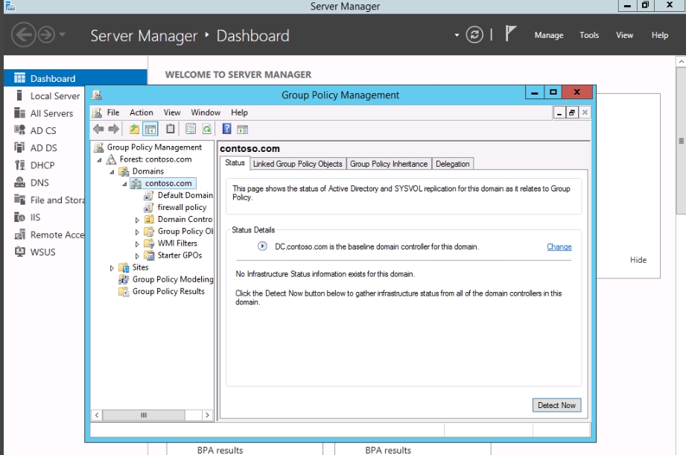Viewport: 686px width, 455px height.
Task: Click the Server Manager forward navigation button
Action: click(x=46, y=34)
